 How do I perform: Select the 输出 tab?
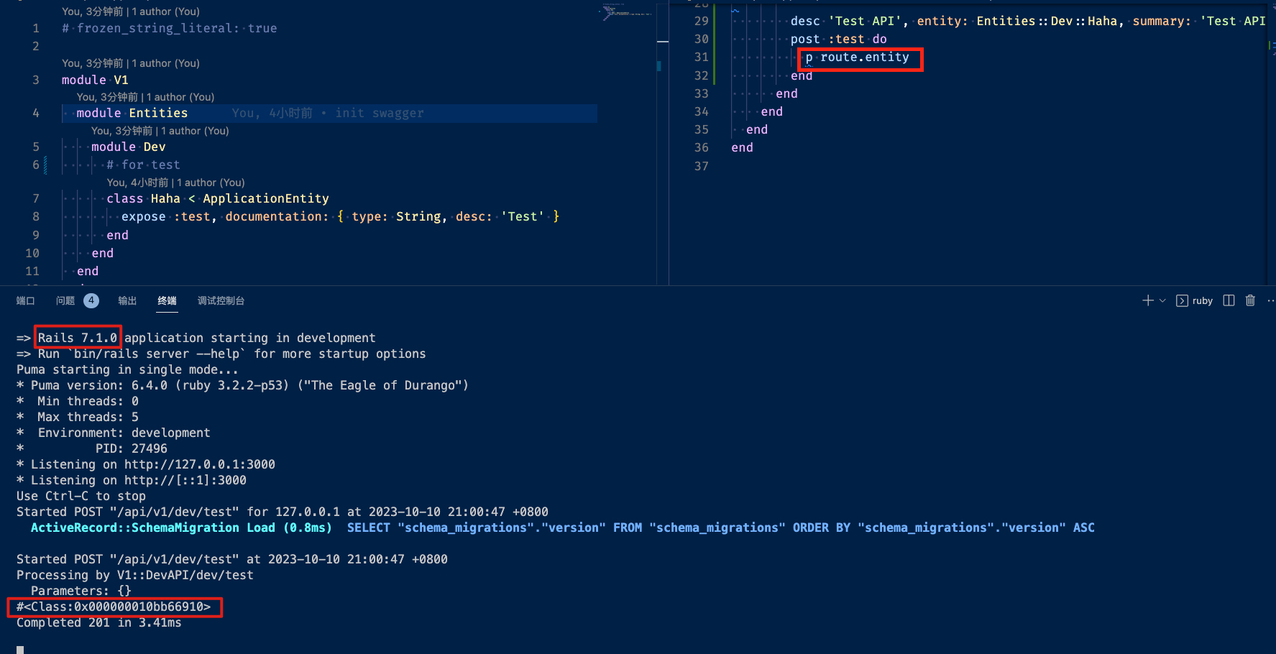point(127,300)
